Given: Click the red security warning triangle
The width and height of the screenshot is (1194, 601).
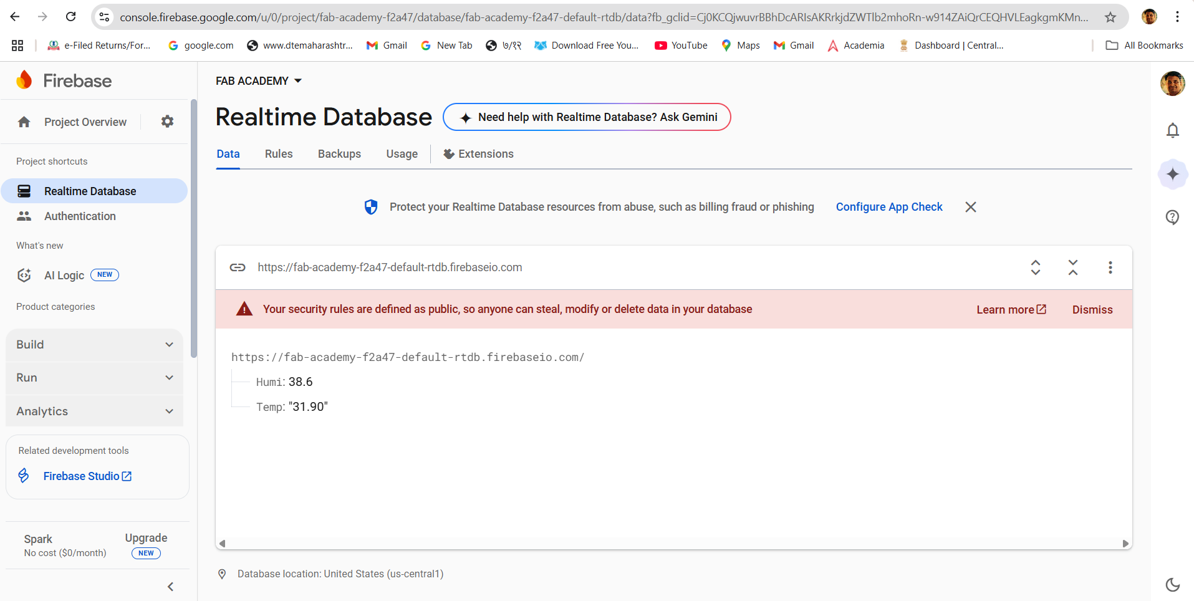Looking at the screenshot, I should tap(244, 309).
